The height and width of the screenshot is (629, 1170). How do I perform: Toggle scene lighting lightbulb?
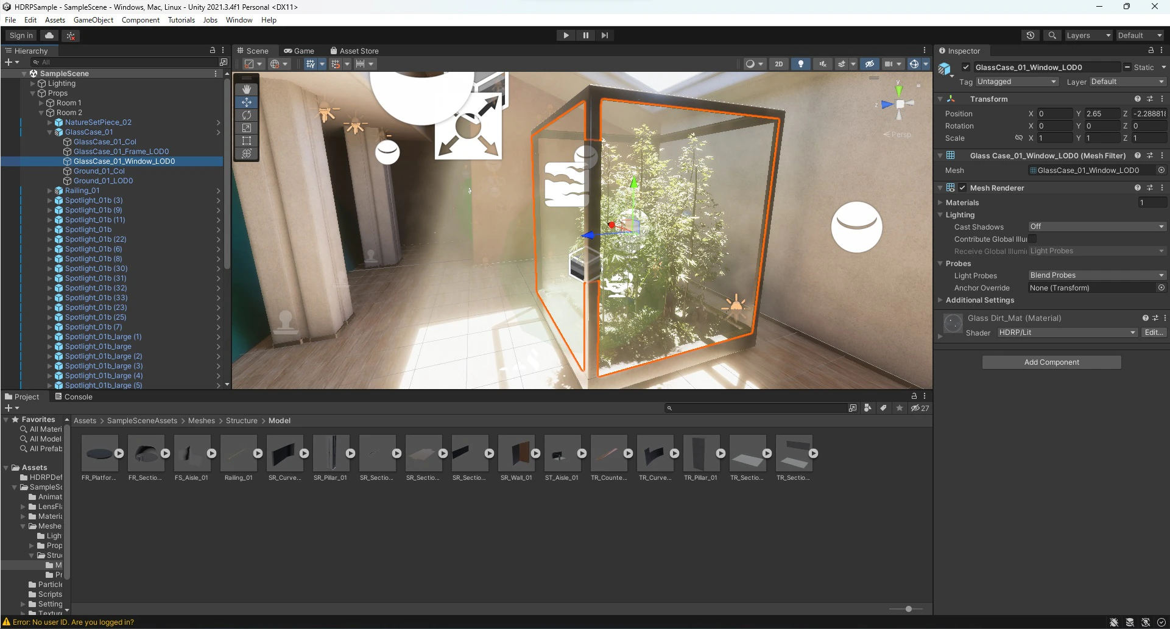click(801, 64)
